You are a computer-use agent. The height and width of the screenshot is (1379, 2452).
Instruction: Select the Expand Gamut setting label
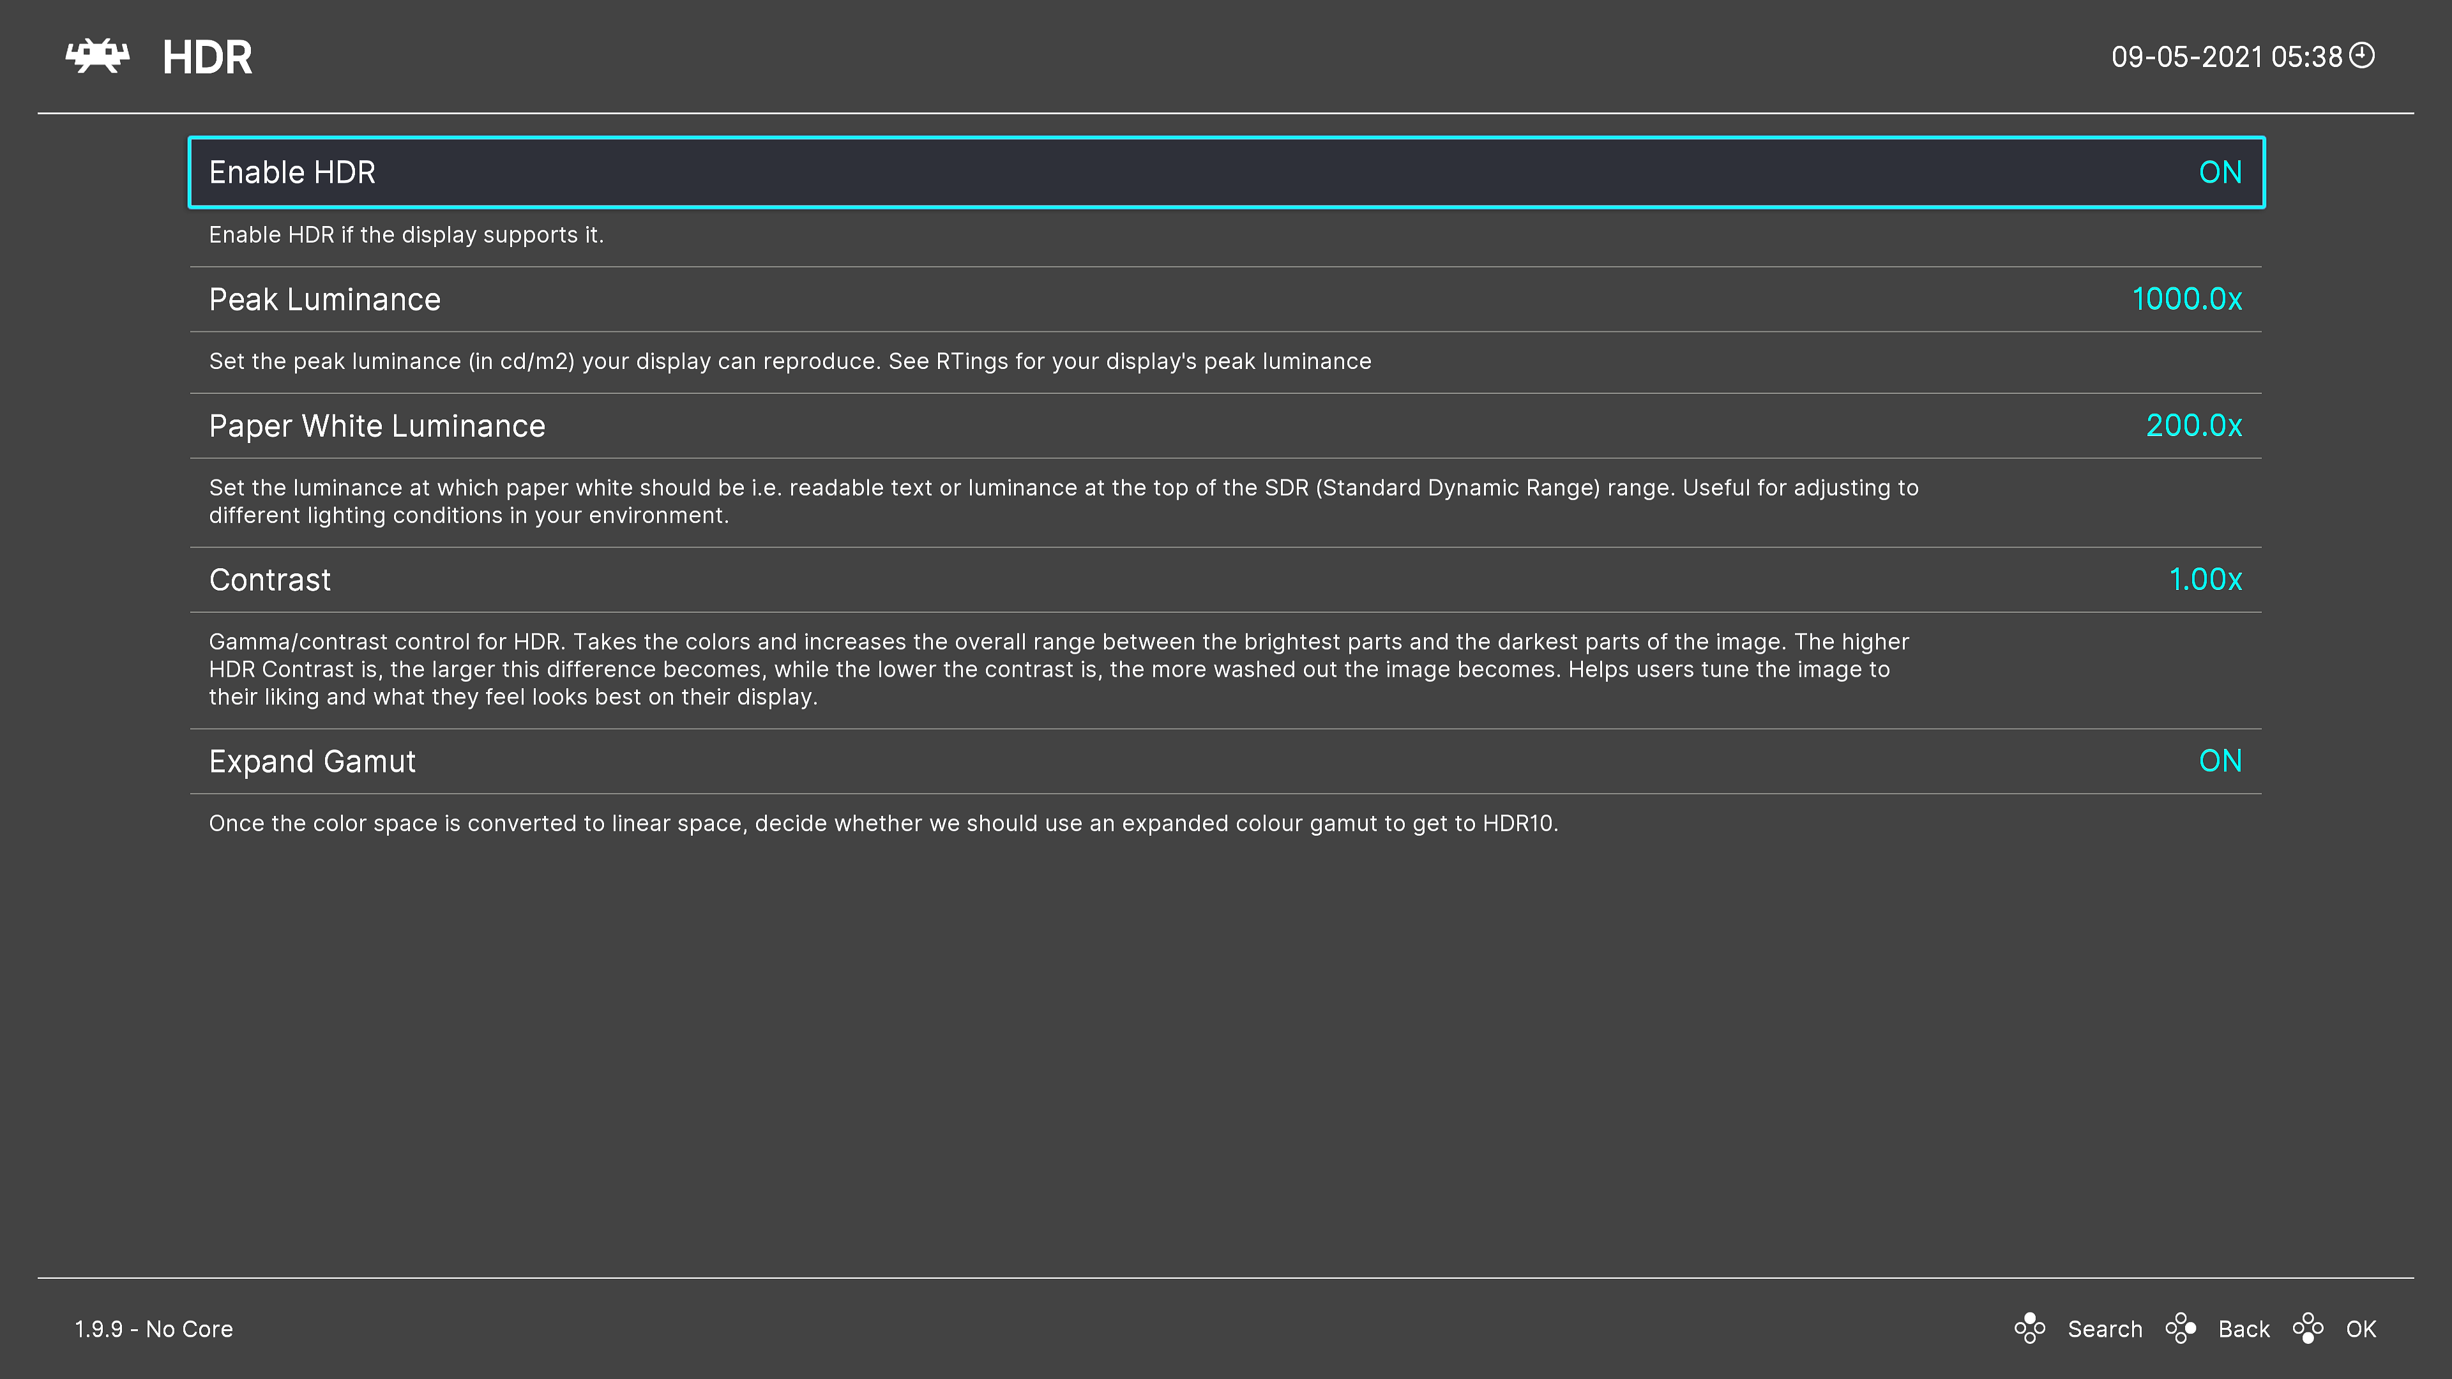(312, 762)
